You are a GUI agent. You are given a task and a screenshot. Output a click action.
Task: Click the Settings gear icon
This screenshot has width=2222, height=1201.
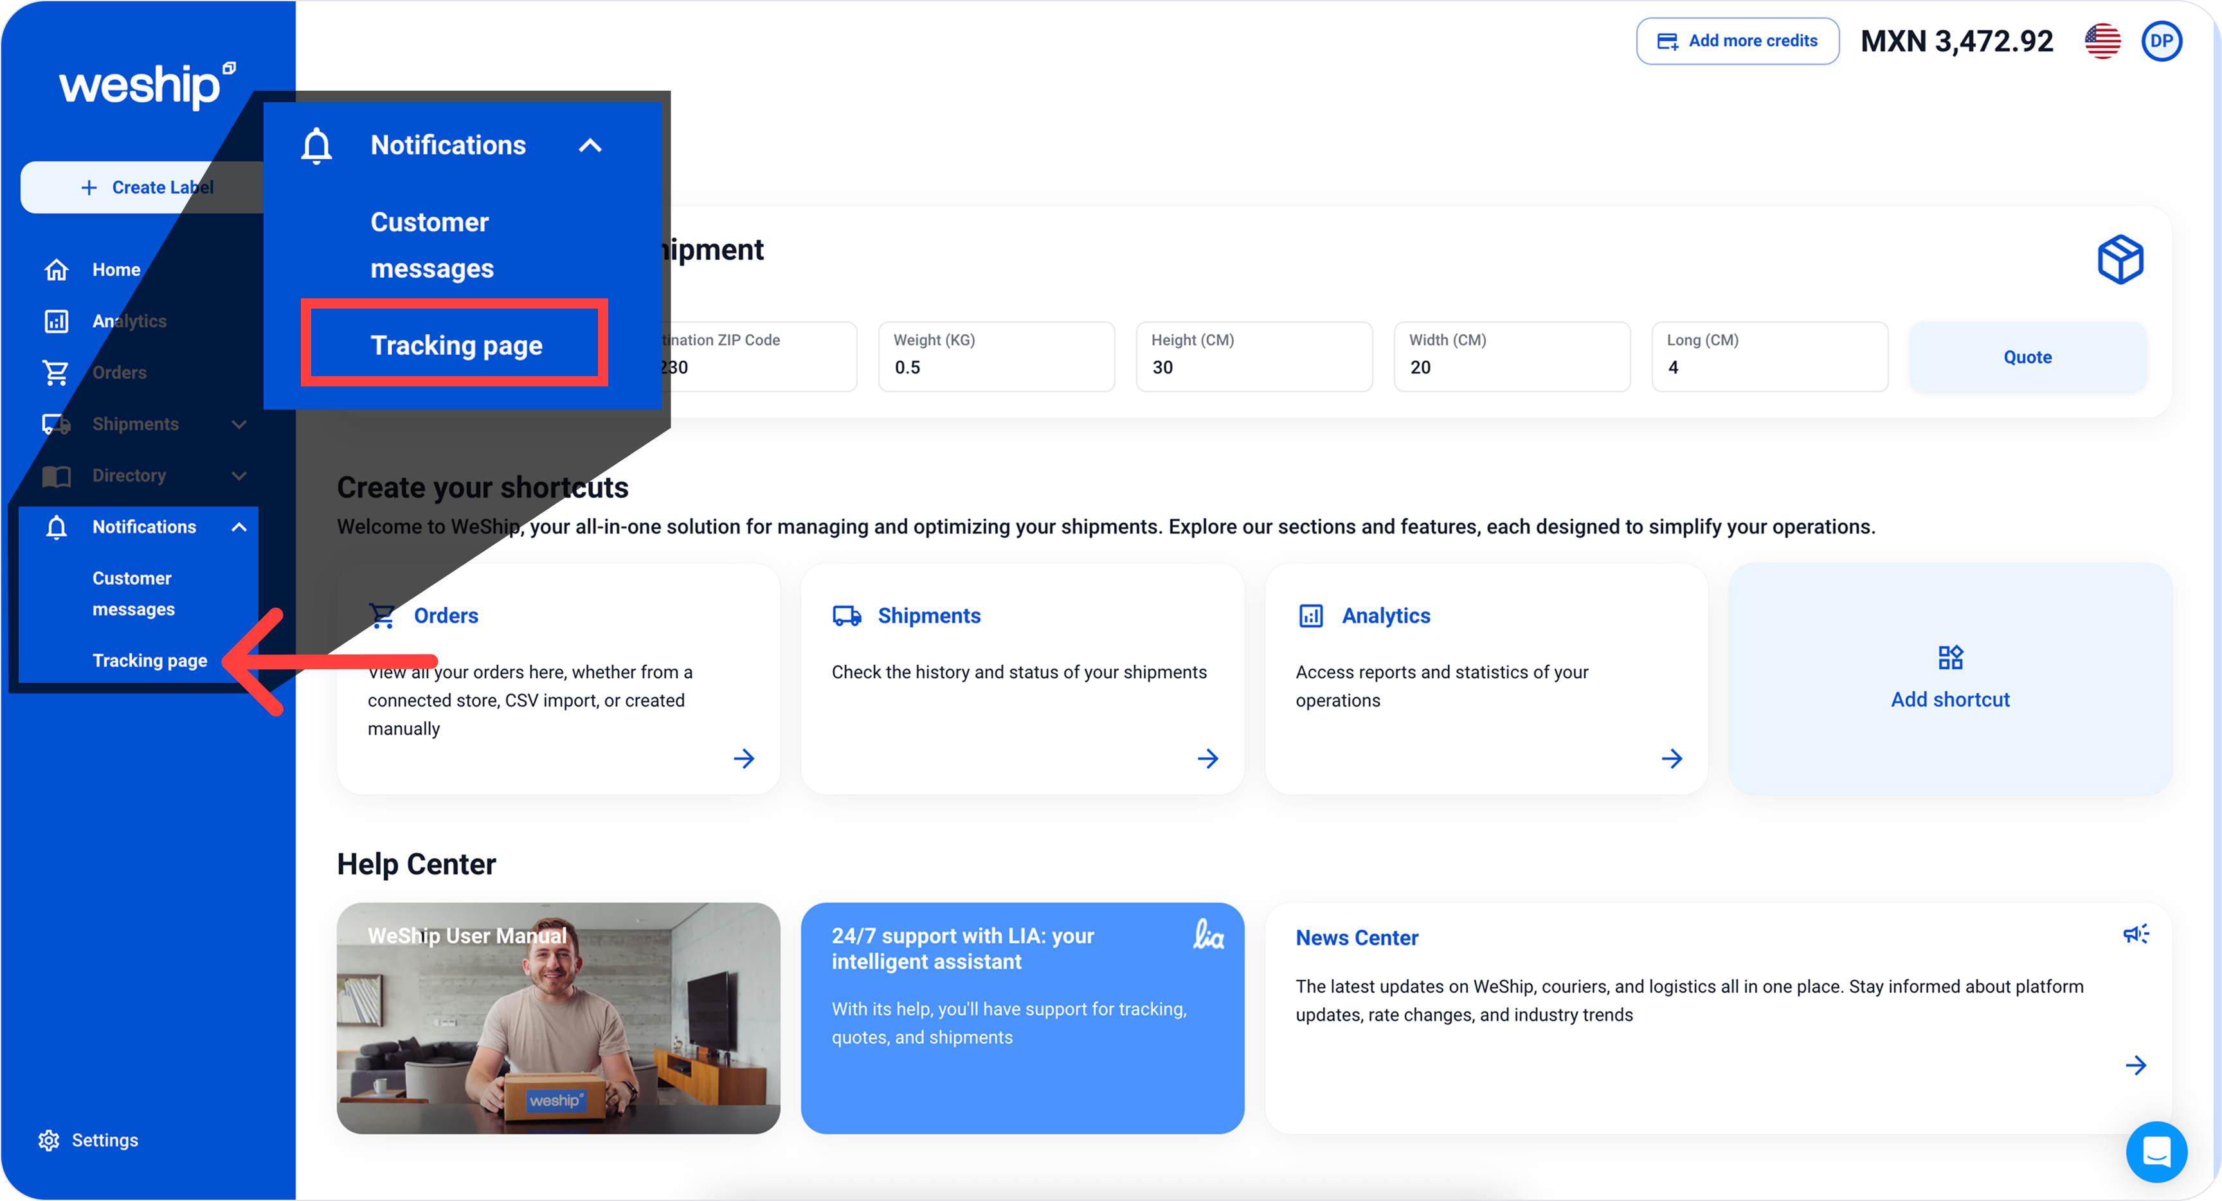[x=48, y=1140]
